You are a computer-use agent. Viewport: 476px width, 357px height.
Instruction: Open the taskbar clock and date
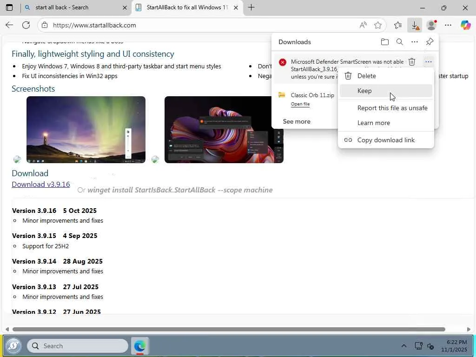454,346
